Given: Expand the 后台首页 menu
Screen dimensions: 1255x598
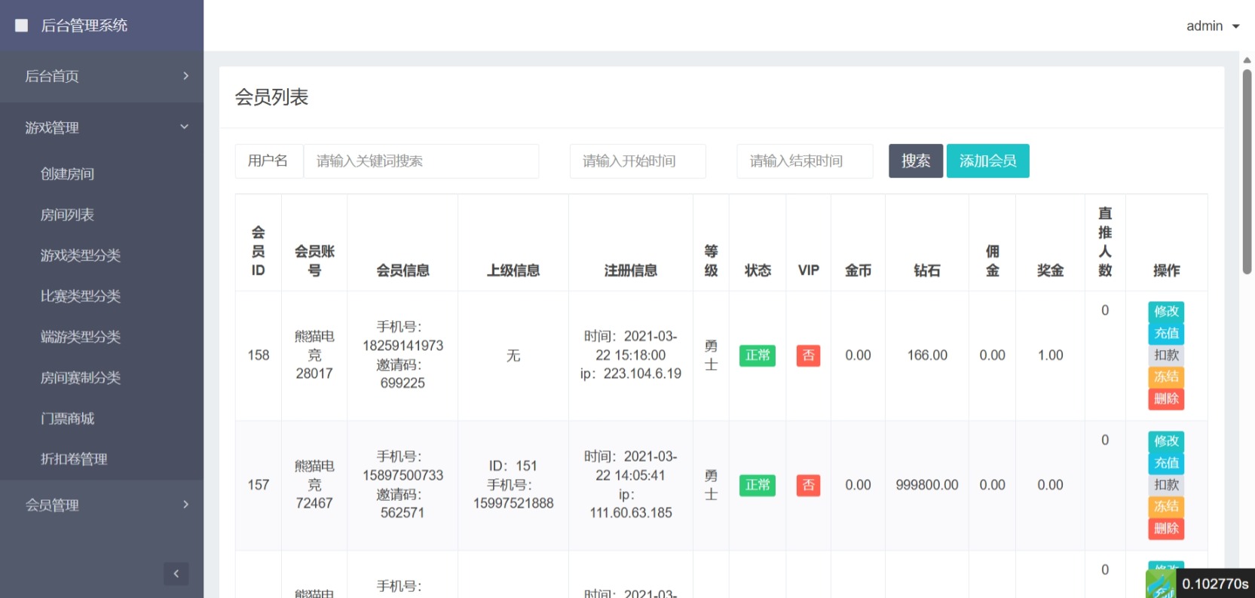Looking at the screenshot, I should coord(102,76).
